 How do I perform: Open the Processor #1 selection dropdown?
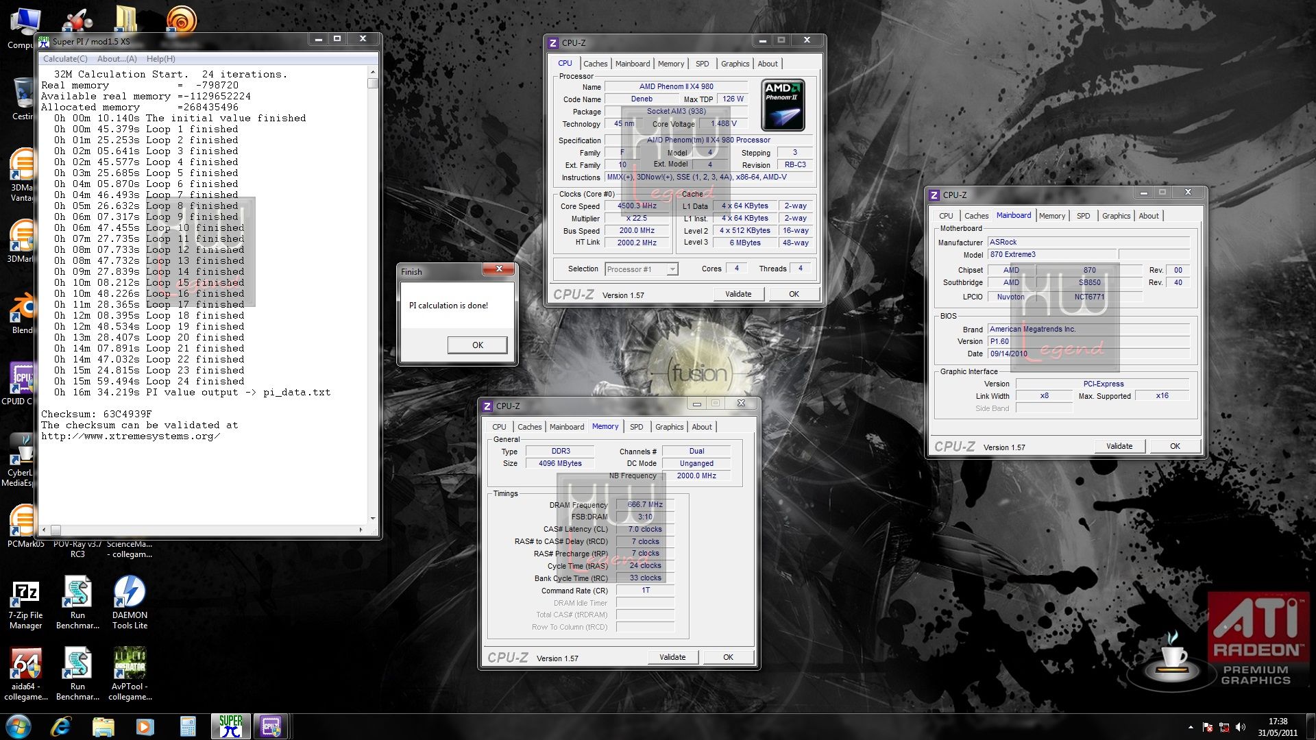[x=642, y=269]
